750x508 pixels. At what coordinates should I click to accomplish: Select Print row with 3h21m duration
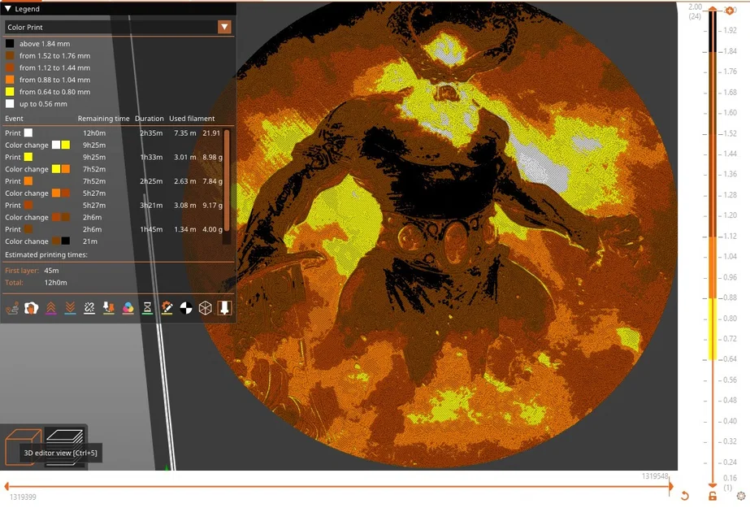pyautogui.click(x=114, y=205)
